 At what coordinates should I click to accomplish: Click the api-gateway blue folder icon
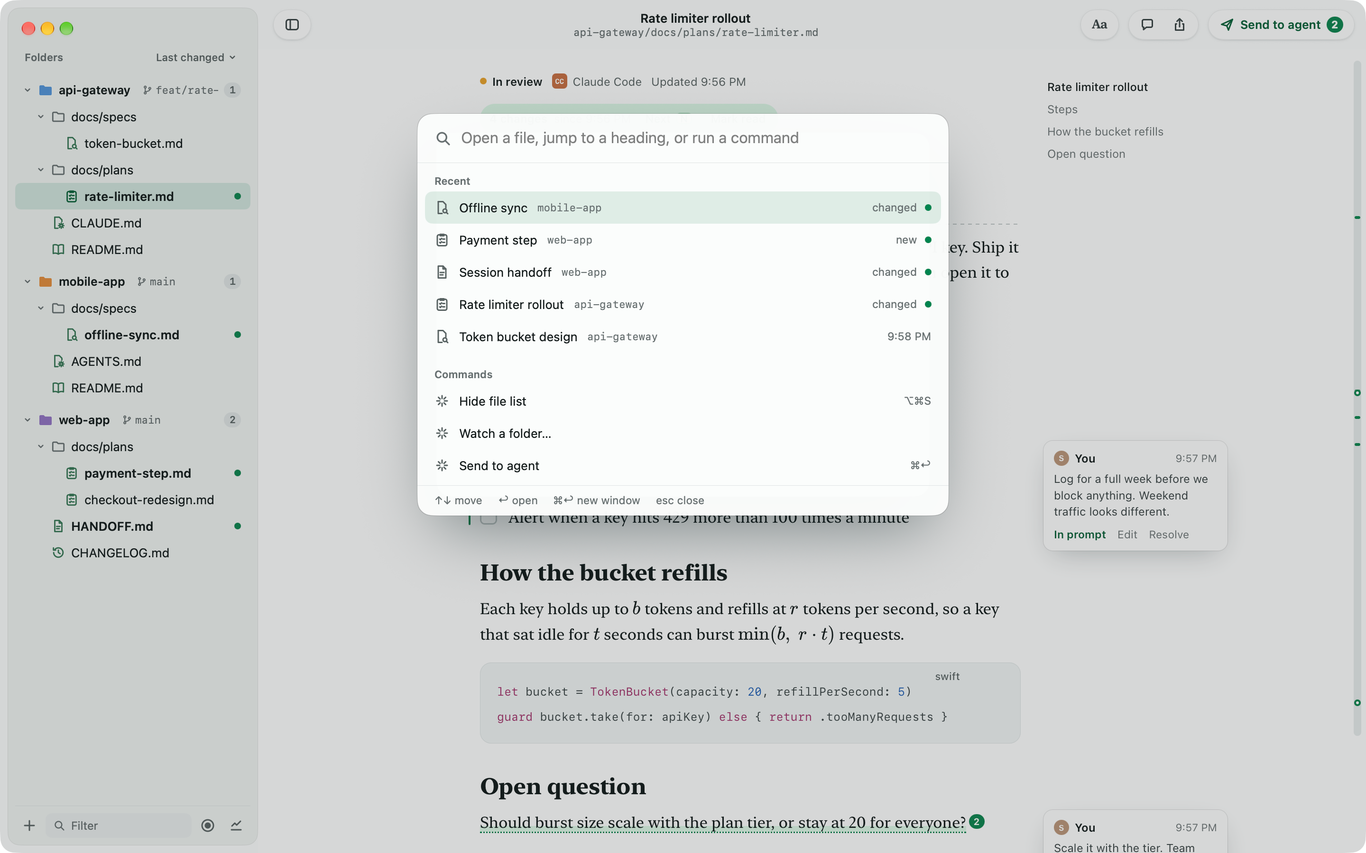pyautogui.click(x=46, y=90)
